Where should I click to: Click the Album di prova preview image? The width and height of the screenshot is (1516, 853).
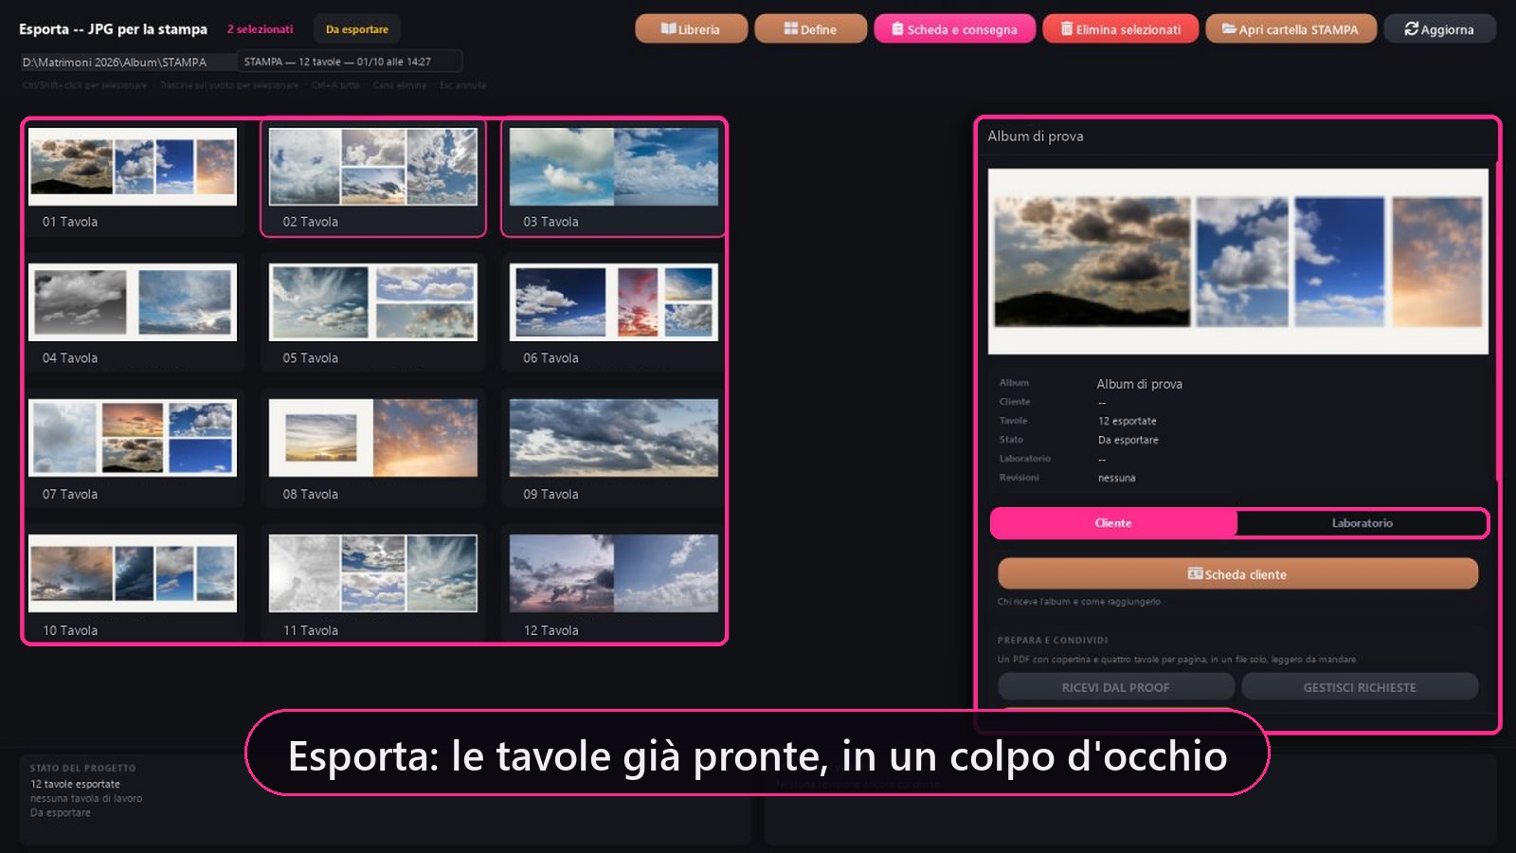(1237, 262)
